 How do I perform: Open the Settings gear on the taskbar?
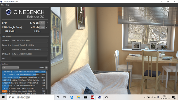106,97
